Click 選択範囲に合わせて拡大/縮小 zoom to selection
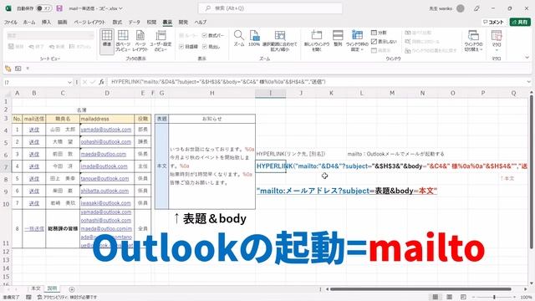Viewport: 535px width, 301px height. pos(280,41)
